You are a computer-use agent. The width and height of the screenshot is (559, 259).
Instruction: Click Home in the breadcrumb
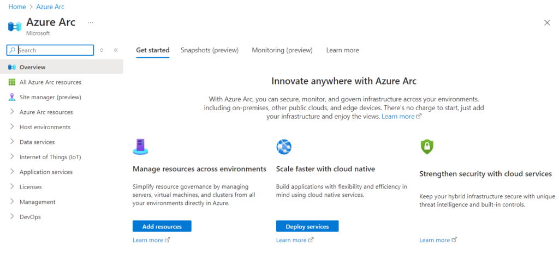17,7
